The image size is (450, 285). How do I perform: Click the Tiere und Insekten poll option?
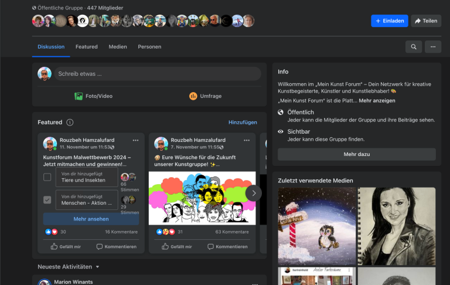pyautogui.click(x=87, y=177)
